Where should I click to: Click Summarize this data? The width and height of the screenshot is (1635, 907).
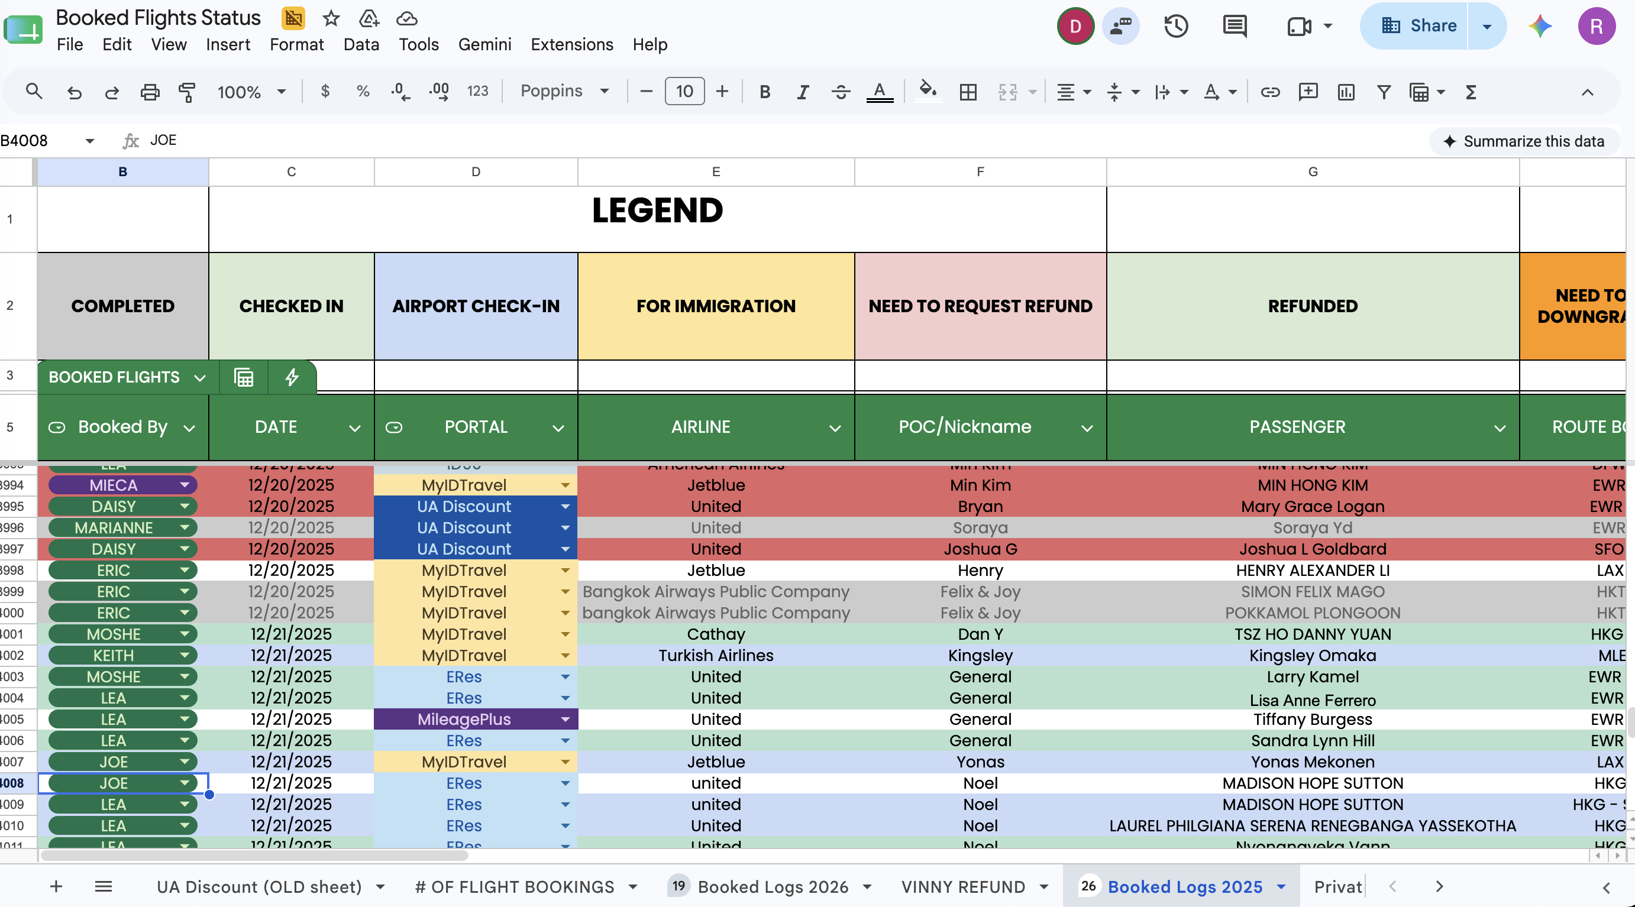coord(1524,141)
